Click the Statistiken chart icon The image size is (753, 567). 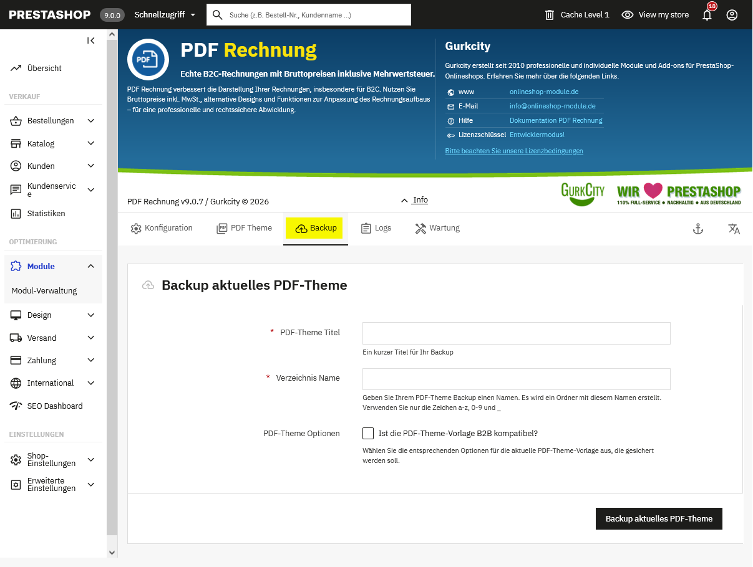16,214
